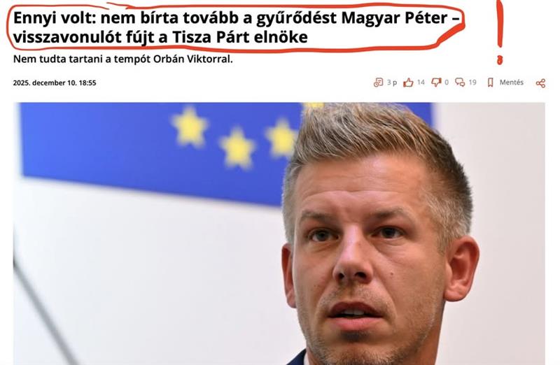Click the share icon

tap(540, 83)
